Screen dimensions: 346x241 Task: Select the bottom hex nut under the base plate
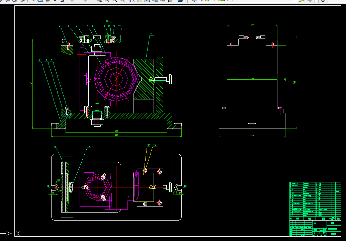coord(97,122)
